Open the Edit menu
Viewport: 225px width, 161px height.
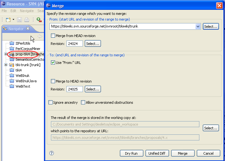(13, 11)
